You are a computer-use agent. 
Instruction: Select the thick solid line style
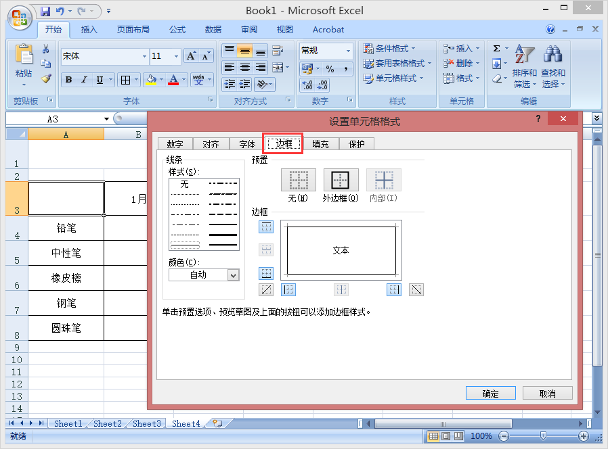click(x=223, y=235)
